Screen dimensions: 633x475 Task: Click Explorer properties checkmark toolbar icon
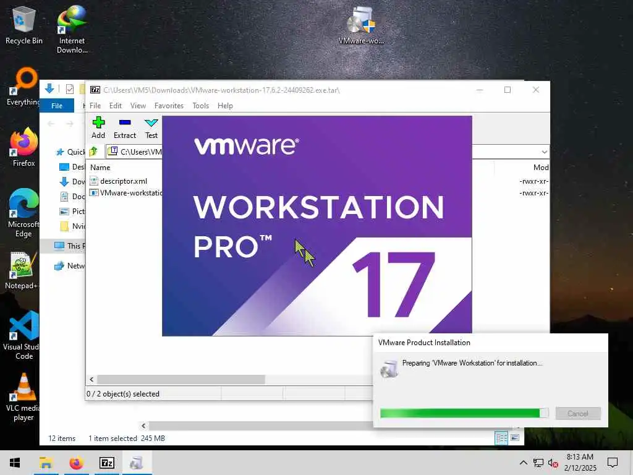coord(70,89)
